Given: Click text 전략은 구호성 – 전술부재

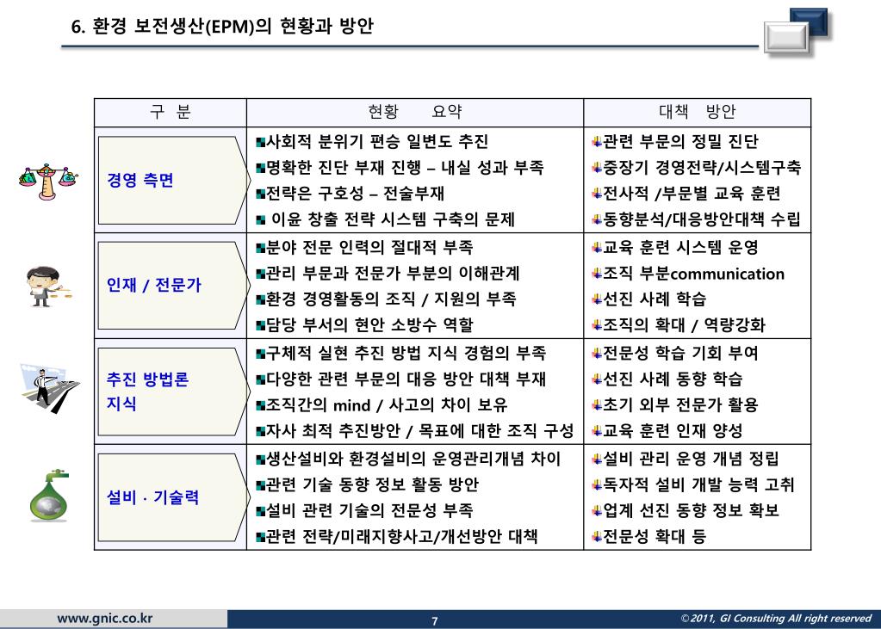Looking at the screenshot, I should tap(355, 194).
